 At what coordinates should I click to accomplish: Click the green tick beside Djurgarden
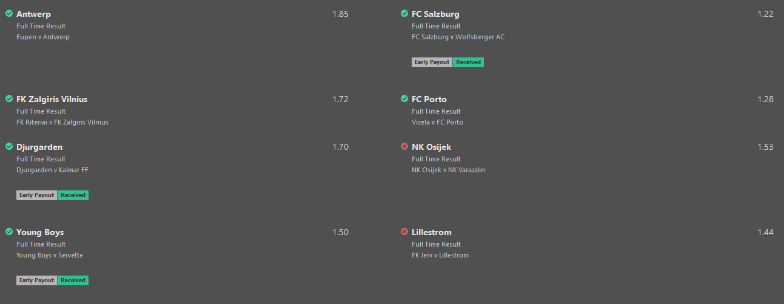pyautogui.click(x=9, y=146)
